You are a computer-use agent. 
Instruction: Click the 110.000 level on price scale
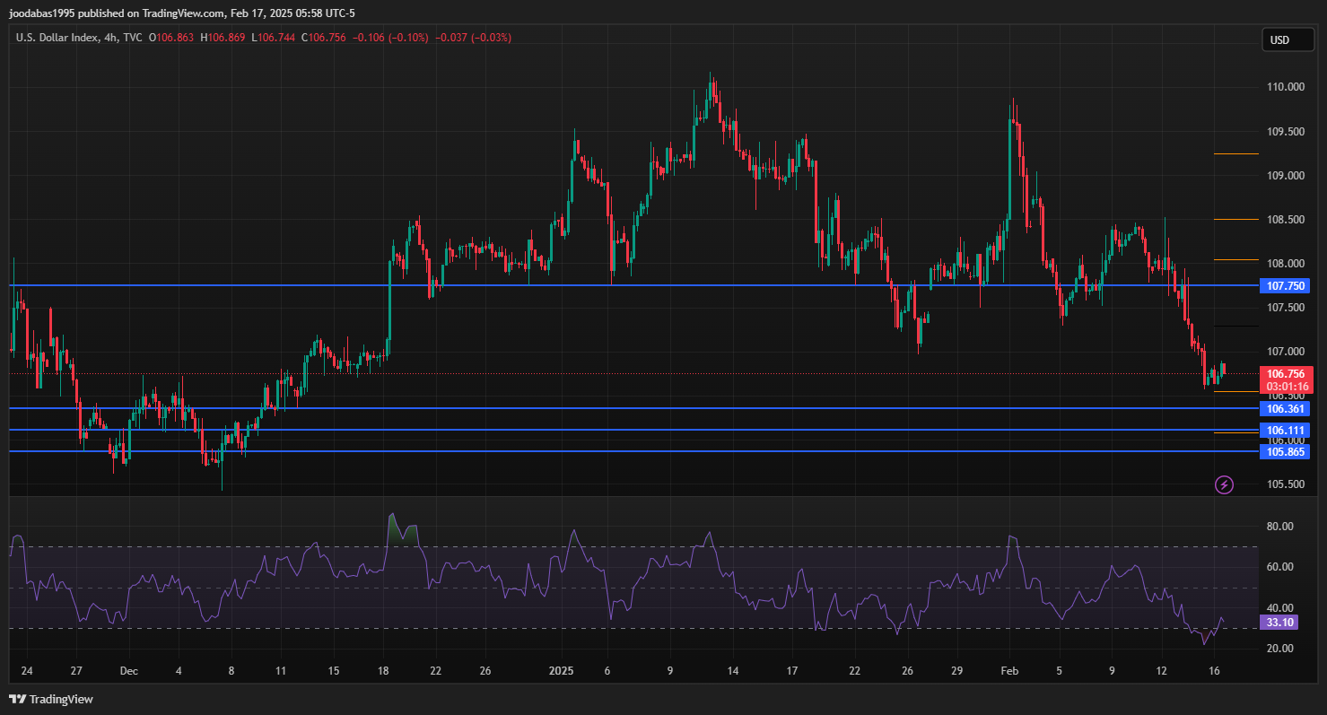(1285, 87)
